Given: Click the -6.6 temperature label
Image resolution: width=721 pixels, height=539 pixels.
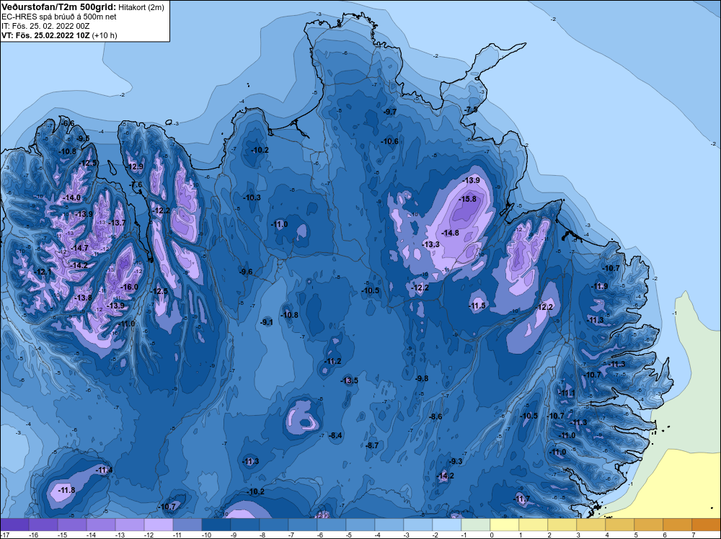Looking at the screenshot, I should 68,123.
